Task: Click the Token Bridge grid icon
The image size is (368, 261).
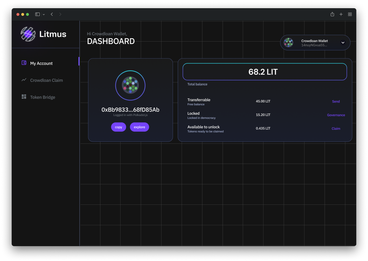Action: pos(24,97)
